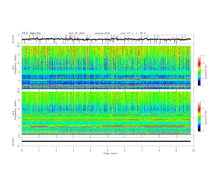Select the "Time (min)" axis label
The height and width of the screenshot is (169, 218).
tap(110, 153)
